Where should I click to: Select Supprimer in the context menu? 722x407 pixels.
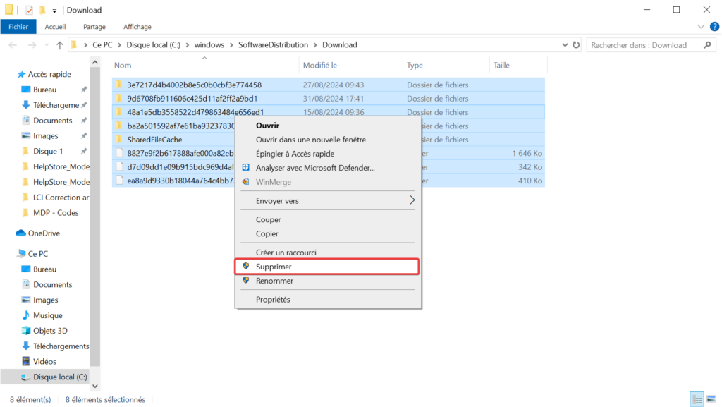274,266
